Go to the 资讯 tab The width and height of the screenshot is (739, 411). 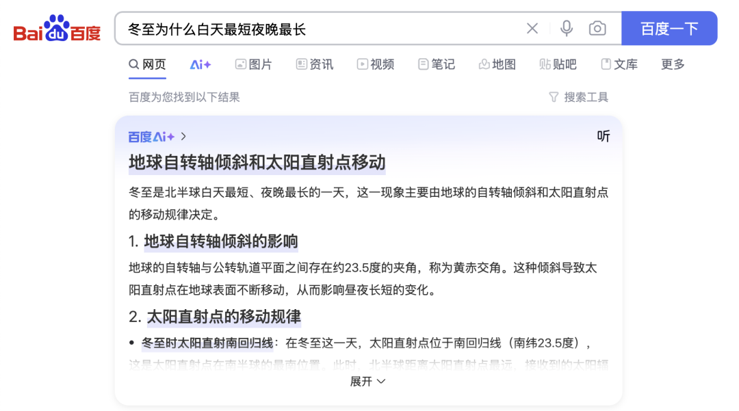pyautogui.click(x=315, y=64)
